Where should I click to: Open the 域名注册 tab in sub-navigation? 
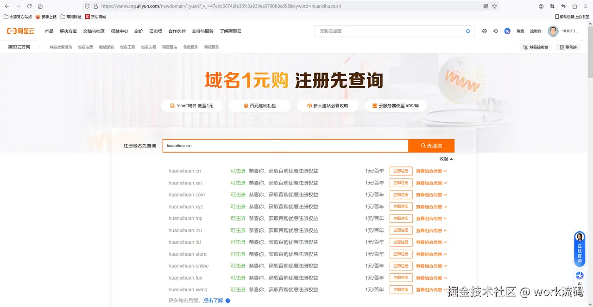[x=85, y=47]
